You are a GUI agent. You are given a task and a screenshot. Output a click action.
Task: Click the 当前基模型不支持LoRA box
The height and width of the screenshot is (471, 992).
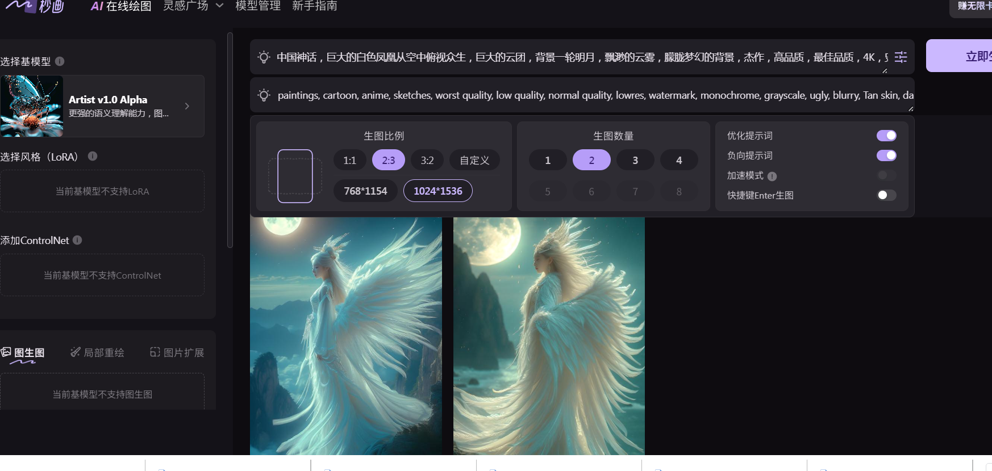[102, 191]
